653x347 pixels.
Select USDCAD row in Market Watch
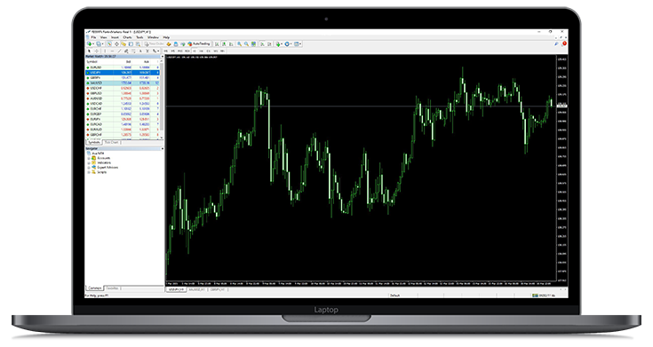coord(123,103)
